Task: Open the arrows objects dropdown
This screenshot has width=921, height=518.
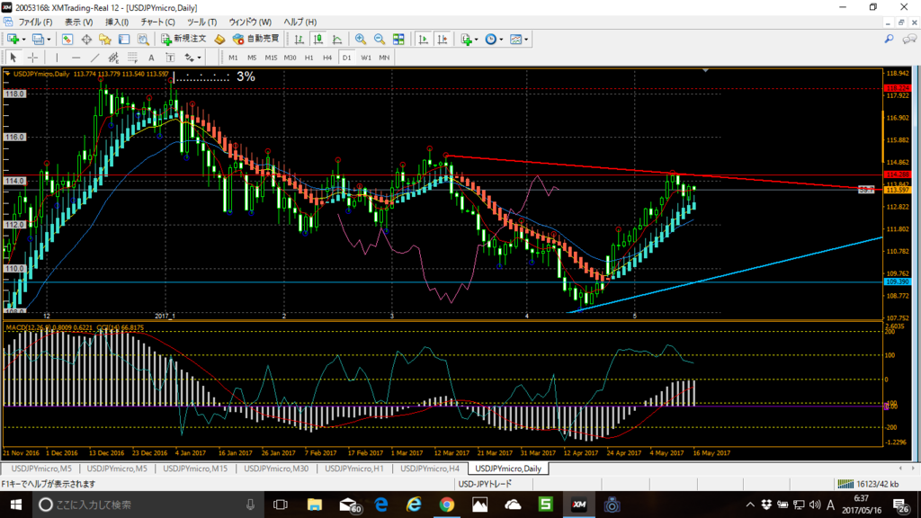Action: [x=192, y=58]
